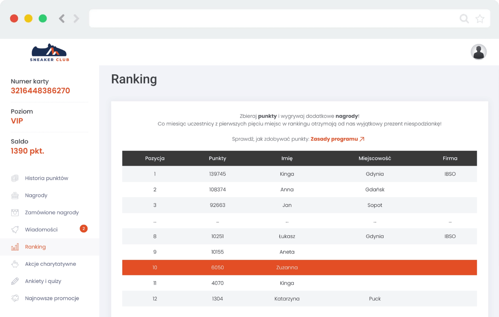This screenshot has width=499, height=317.
Task: Click the Gdańsk city cell
Action: point(375,189)
